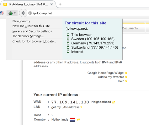Open the Help link

[121, 81]
